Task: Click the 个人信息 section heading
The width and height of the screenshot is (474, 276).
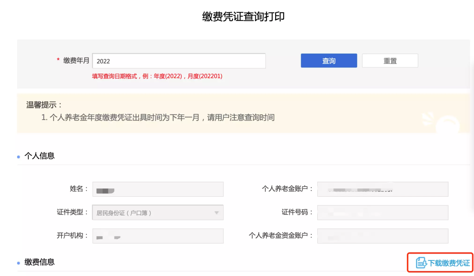Action: 39,156
